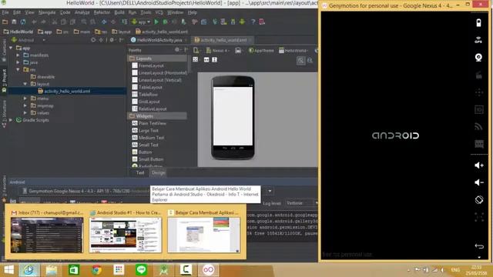The width and height of the screenshot is (493, 277).
Task: Click the design preview zoom-out icon
Action: pyautogui.click(x=310, y=61)
